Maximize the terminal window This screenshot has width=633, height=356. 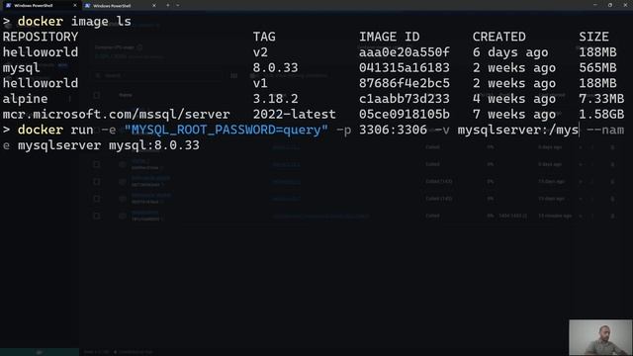[x=610, y=5]
